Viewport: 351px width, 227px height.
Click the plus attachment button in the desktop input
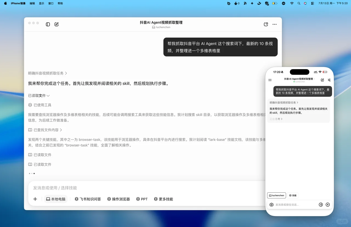(x=35, y=199)
